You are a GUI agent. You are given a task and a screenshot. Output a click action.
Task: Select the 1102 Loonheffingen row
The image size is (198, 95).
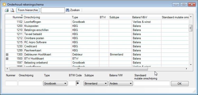[97, 22]
